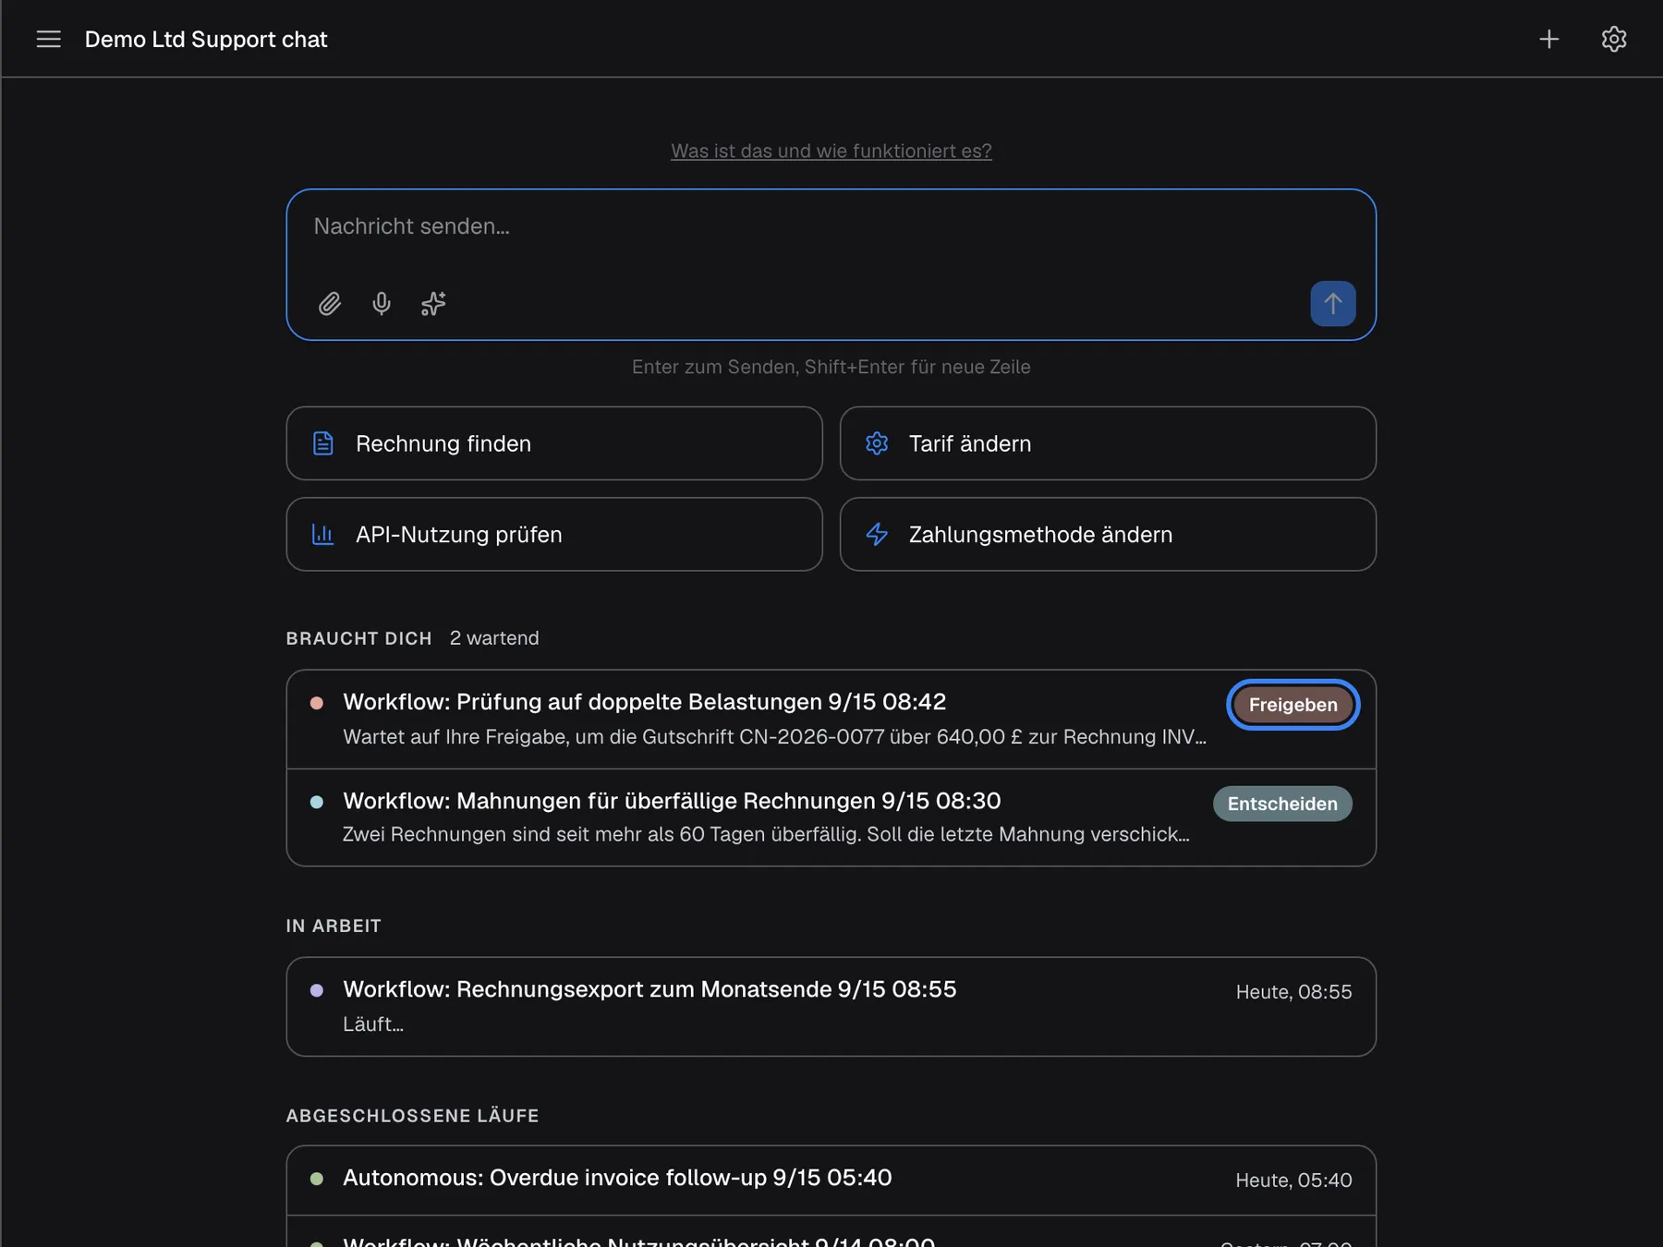Click the IN ARBEIT section heading
1663x1247 pixels.
click(334, 926)
